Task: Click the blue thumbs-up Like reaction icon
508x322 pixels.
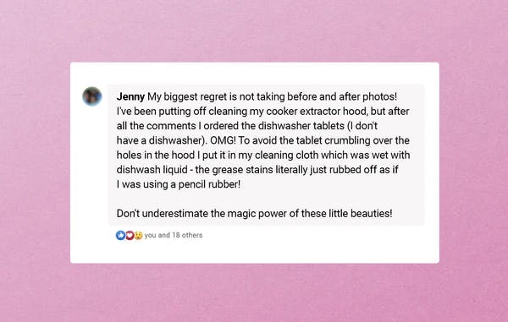Action: click(120, 235)
